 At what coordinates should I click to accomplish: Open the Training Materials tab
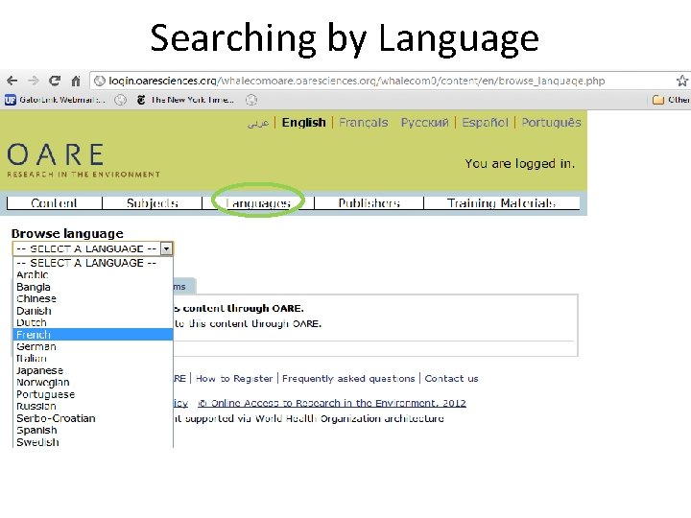(502, 203)
